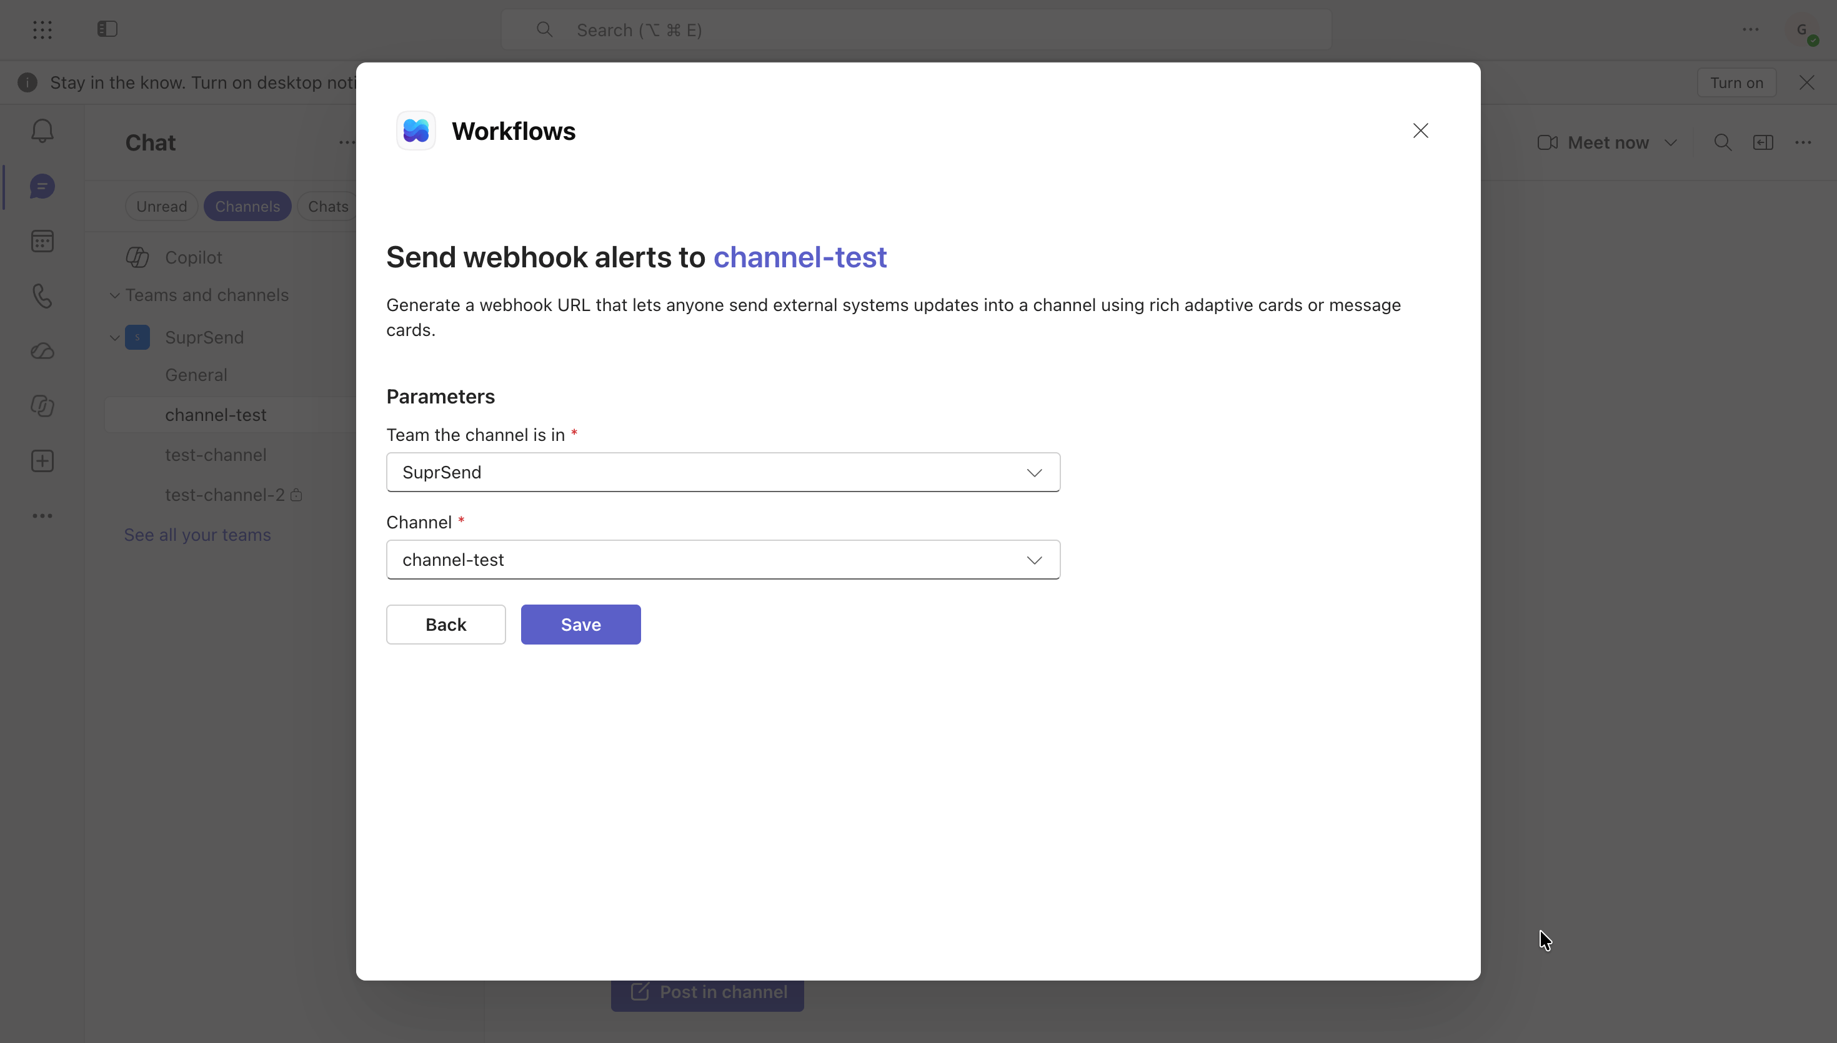Open the Copilot icon in left rail
The width and height of the screenshot is (1837, 1043).
click(42, 406)
